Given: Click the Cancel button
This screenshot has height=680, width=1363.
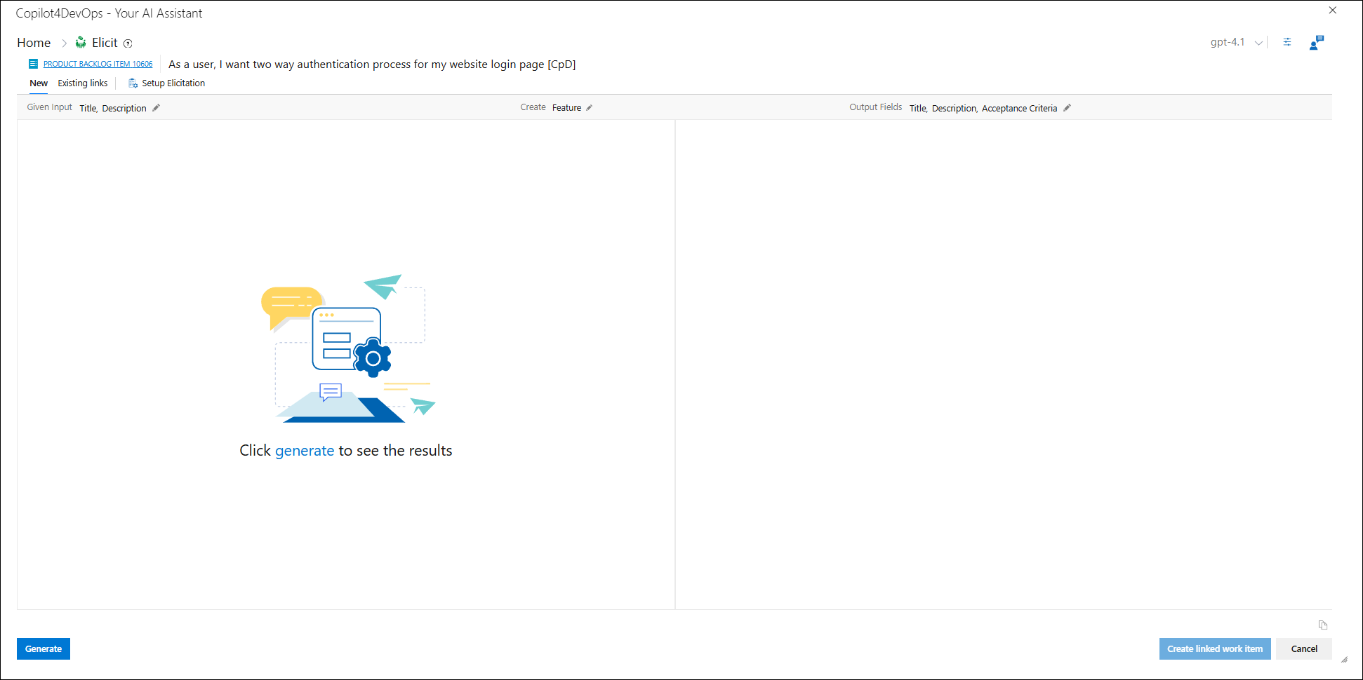Looking at the screenshot, I should [1303, 648].
